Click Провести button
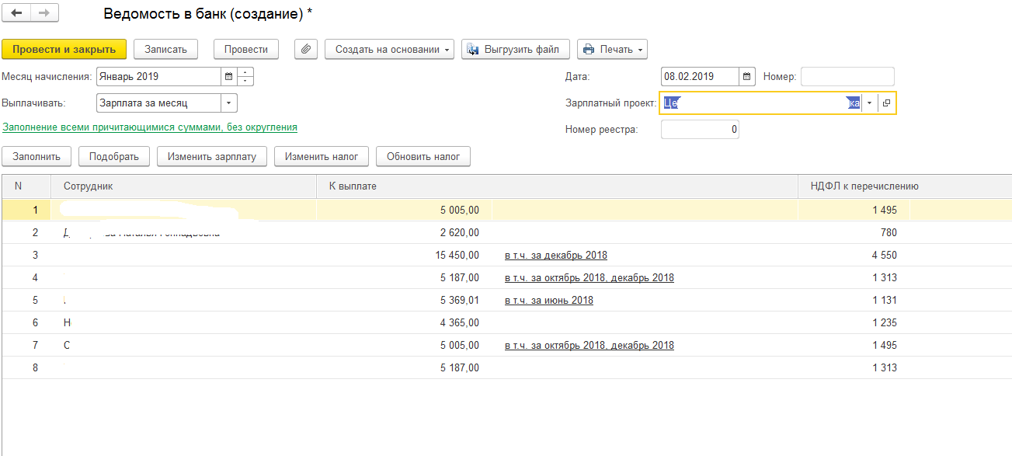The width and height of the screenshot is (1012, 456). tap(246, 49)
